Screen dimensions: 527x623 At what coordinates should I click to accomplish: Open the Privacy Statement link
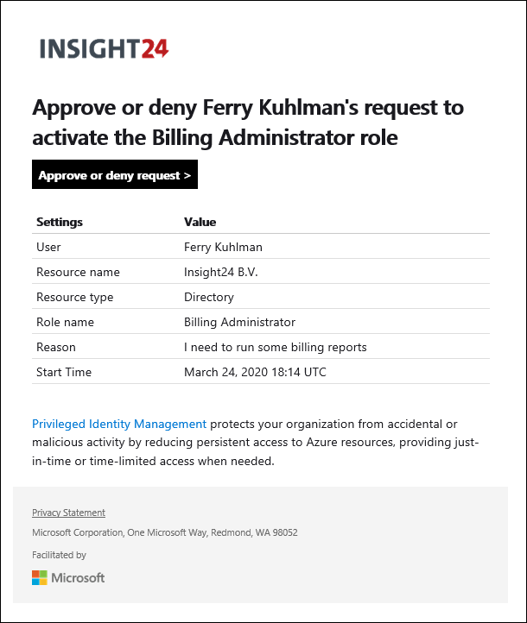click(x=68, y=513)
